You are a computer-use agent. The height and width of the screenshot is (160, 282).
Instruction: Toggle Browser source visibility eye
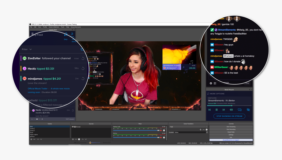(73, 127)
